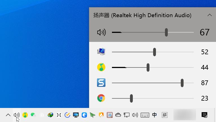Click the volume value 23

tap(205, 98)
